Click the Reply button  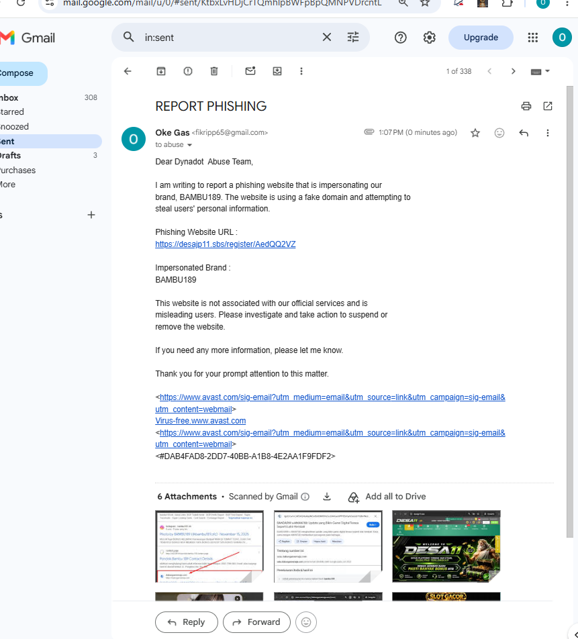tap(186, 622)
